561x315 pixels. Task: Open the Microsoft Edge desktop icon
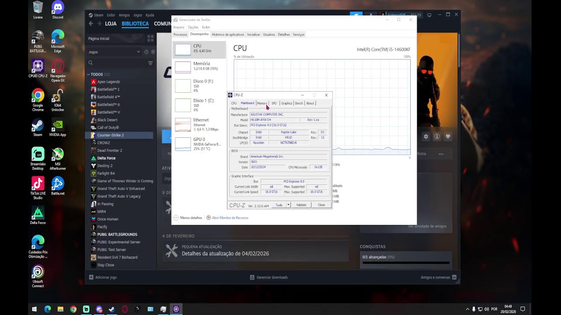(x=58, y=42)
